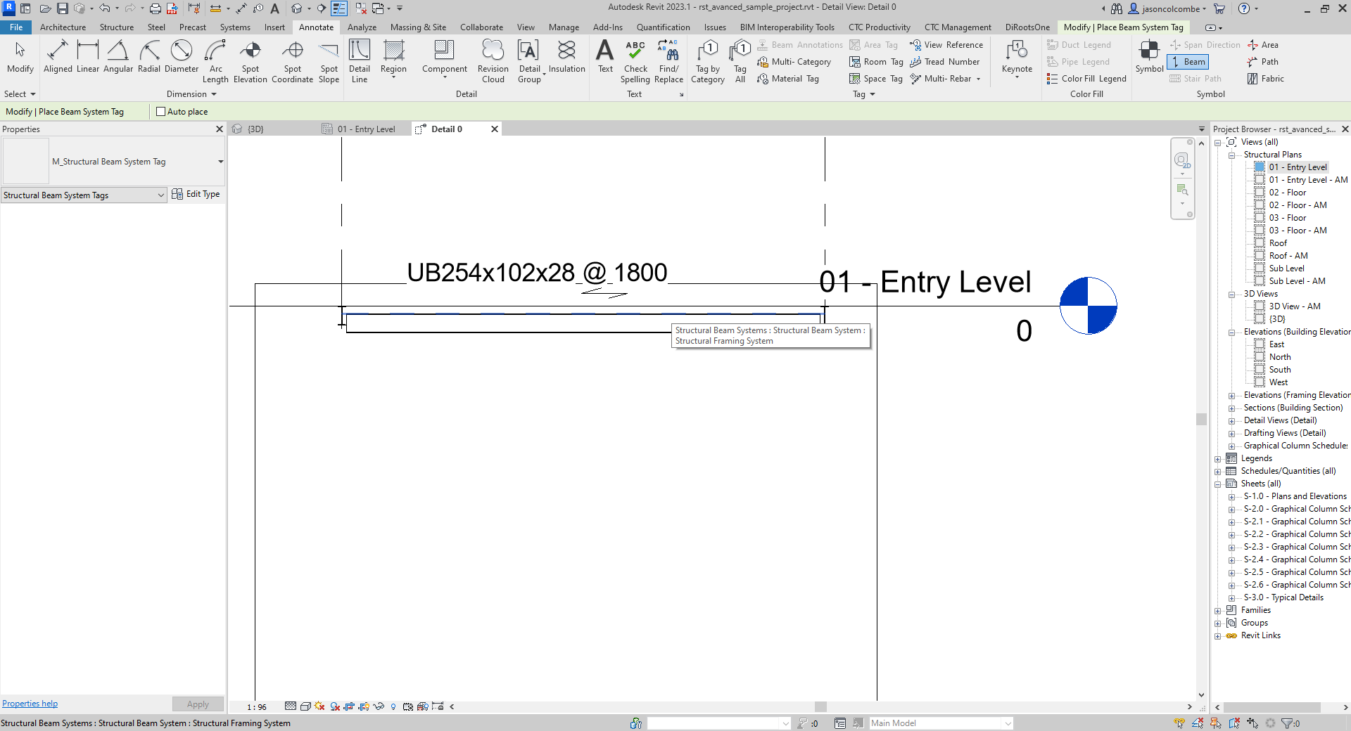Image resolution: width=1351 pixels, height=731 pixels.
Task: Click the Revision Cloud tool
Action: [493, 62]
